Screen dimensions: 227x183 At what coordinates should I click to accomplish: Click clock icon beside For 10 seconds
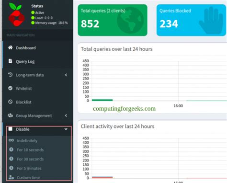11,149
